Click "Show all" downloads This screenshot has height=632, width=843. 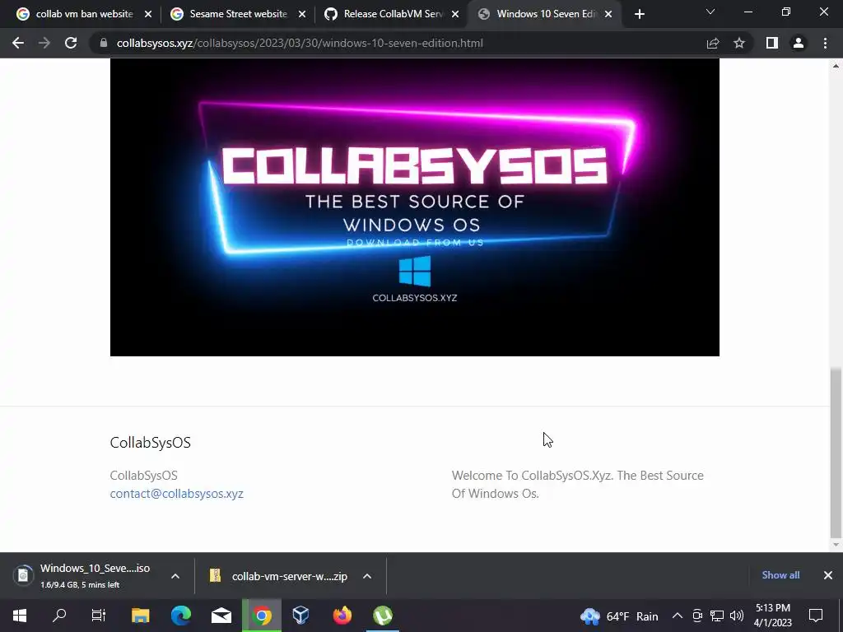[780, 575]
